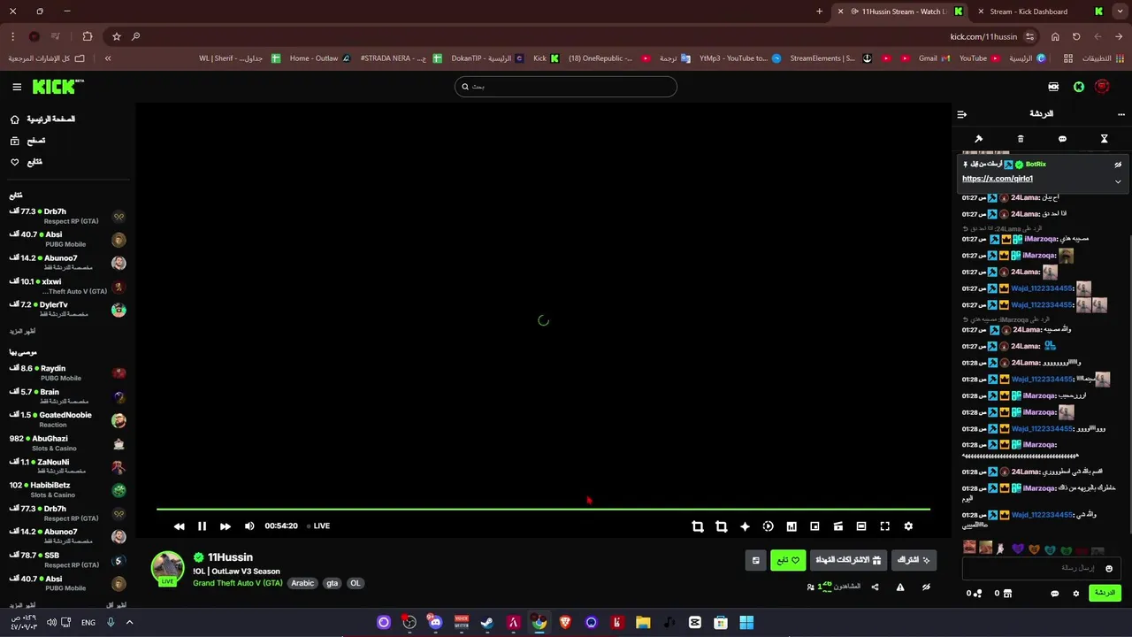Select the Arabic tag

302,583
